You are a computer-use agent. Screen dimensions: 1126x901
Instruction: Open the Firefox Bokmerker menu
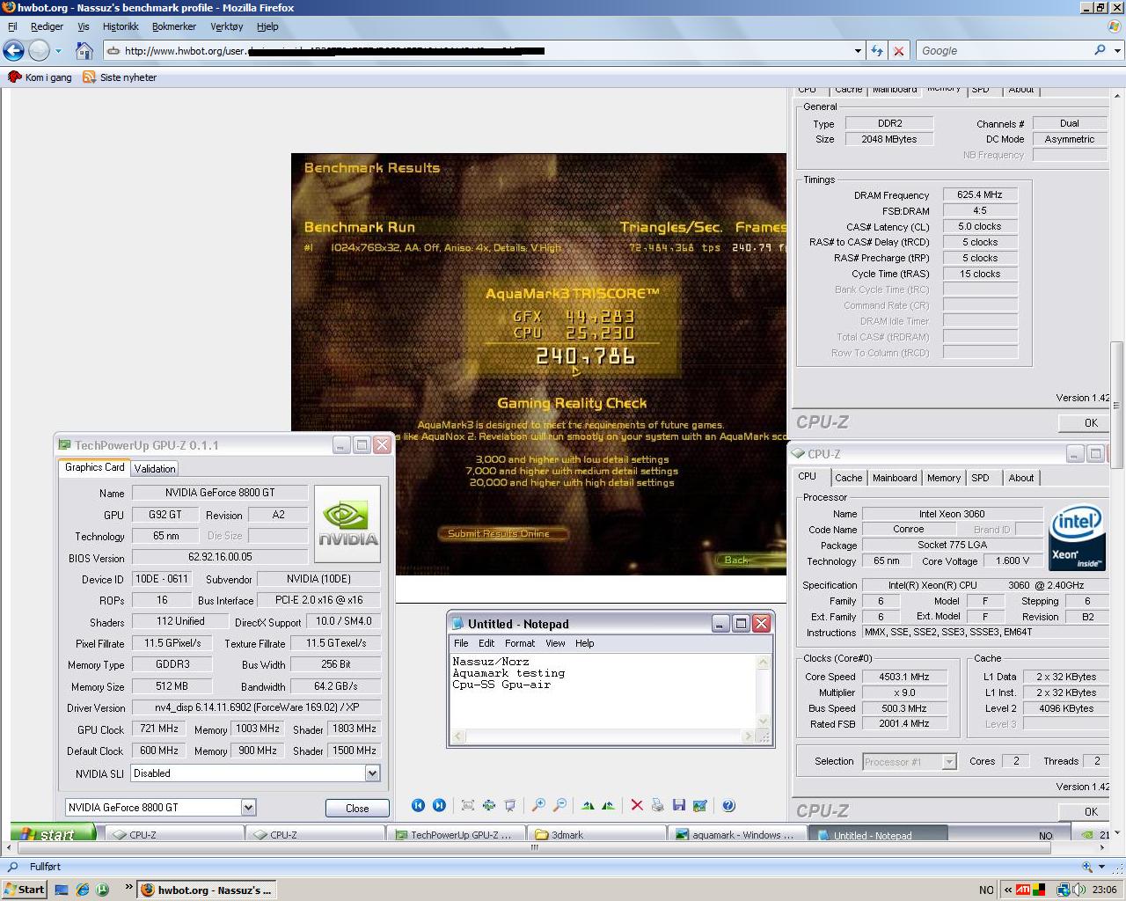174,26
